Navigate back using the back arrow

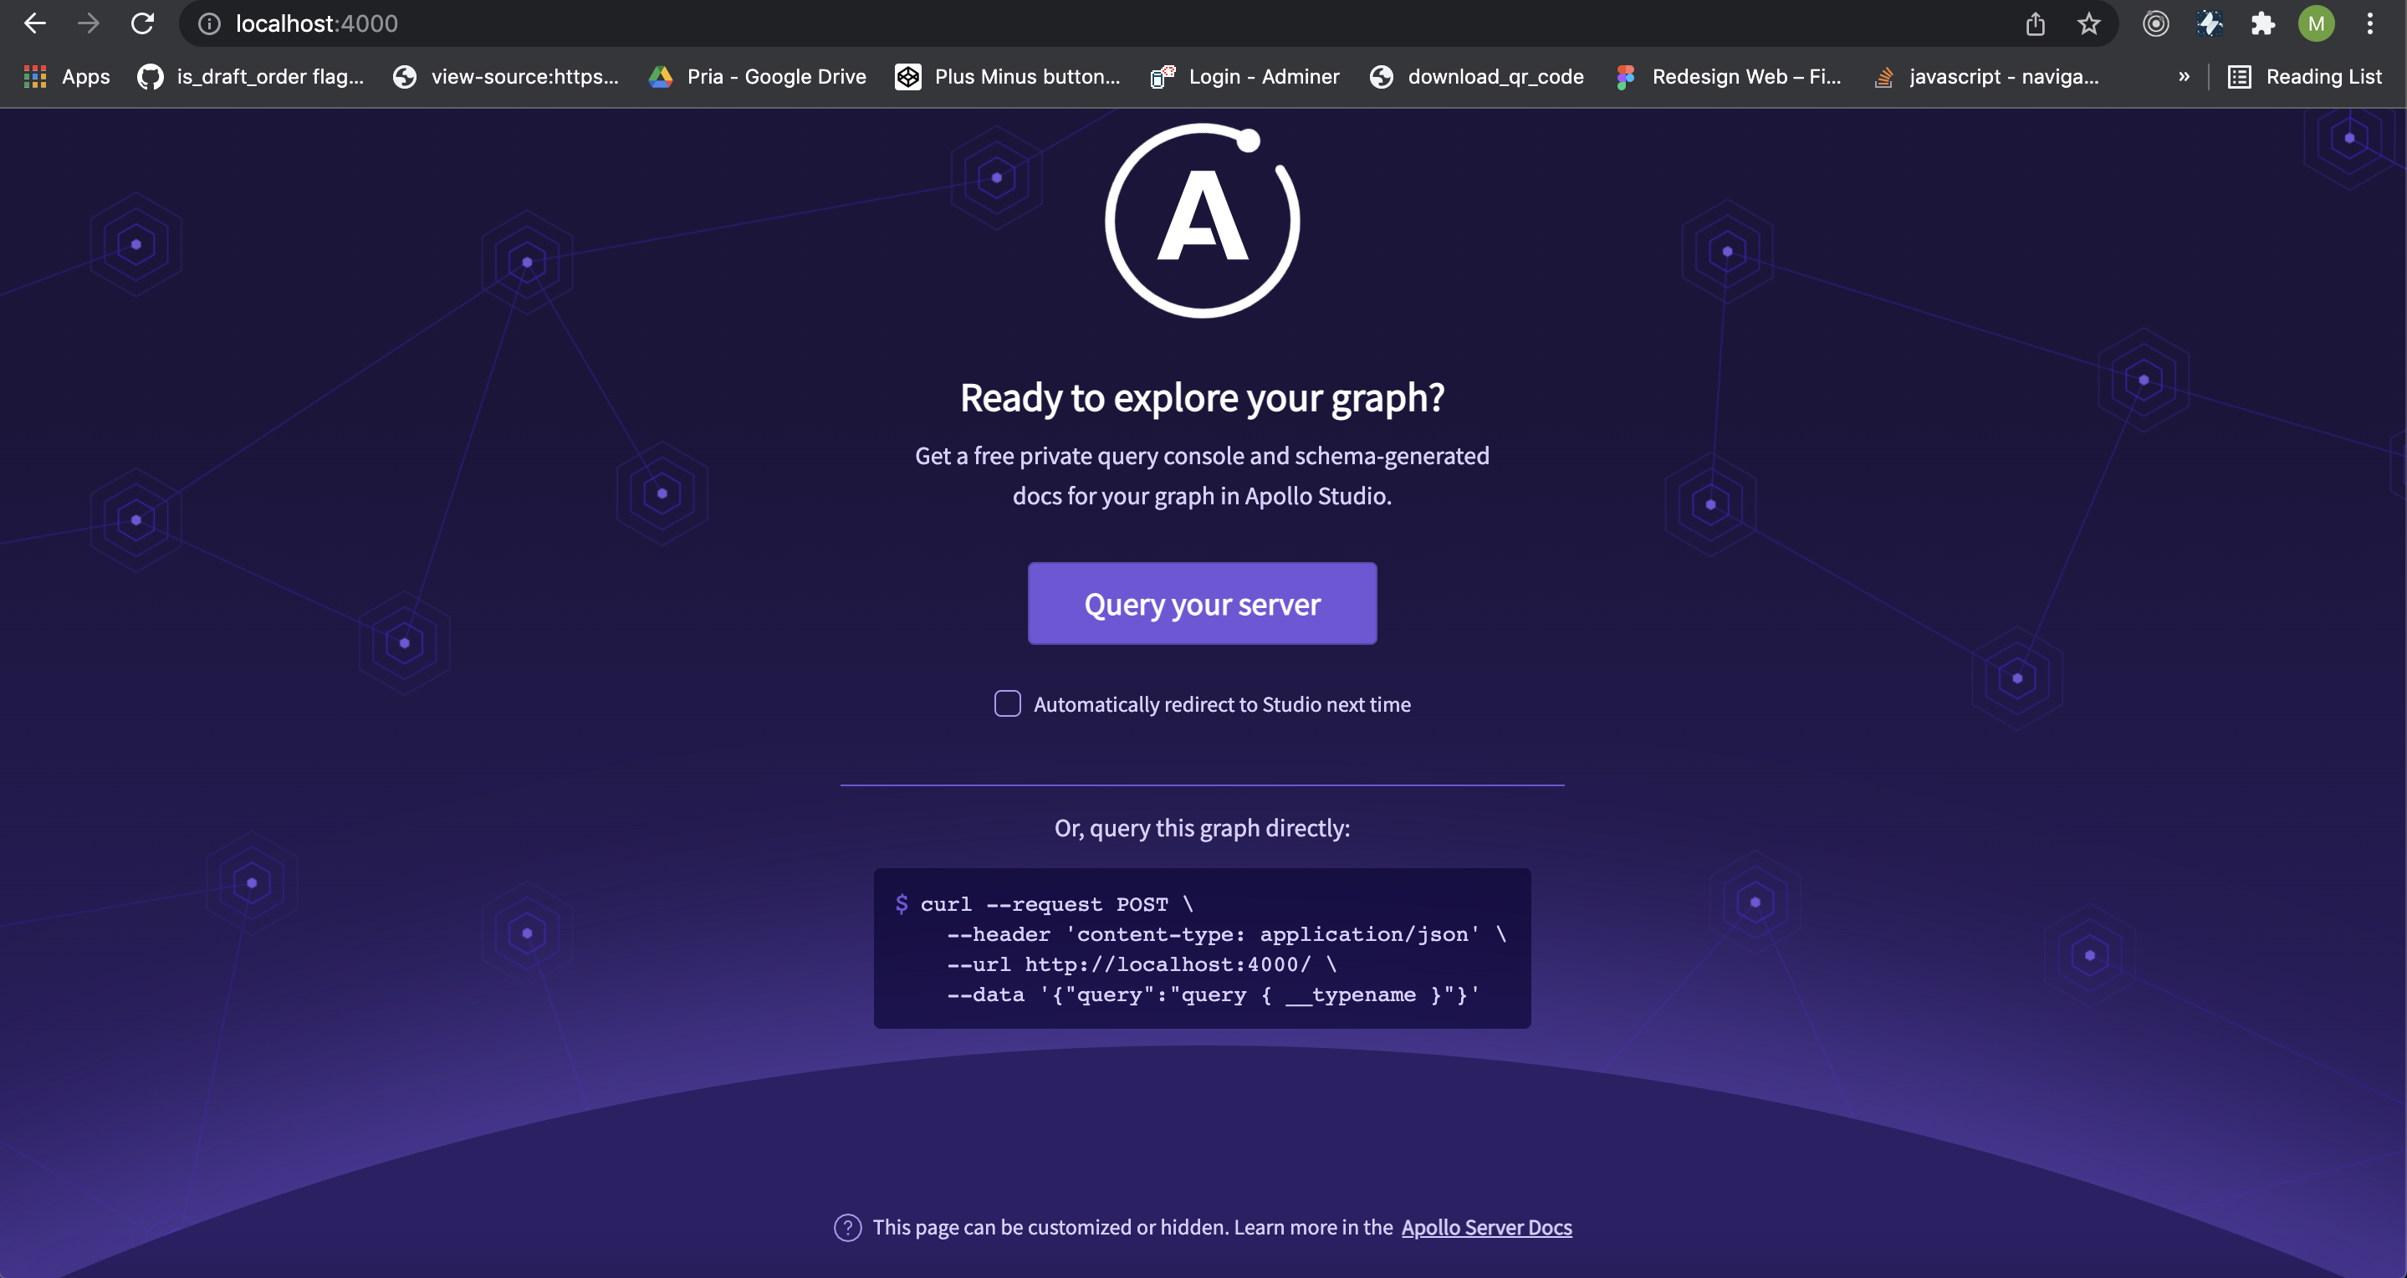pos(34,23)
